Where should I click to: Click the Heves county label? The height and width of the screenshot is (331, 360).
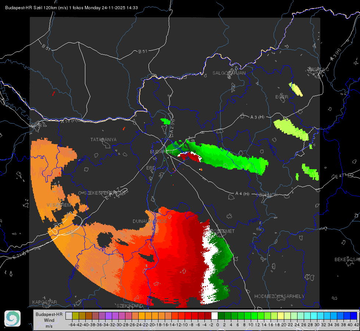pos(272,149)
